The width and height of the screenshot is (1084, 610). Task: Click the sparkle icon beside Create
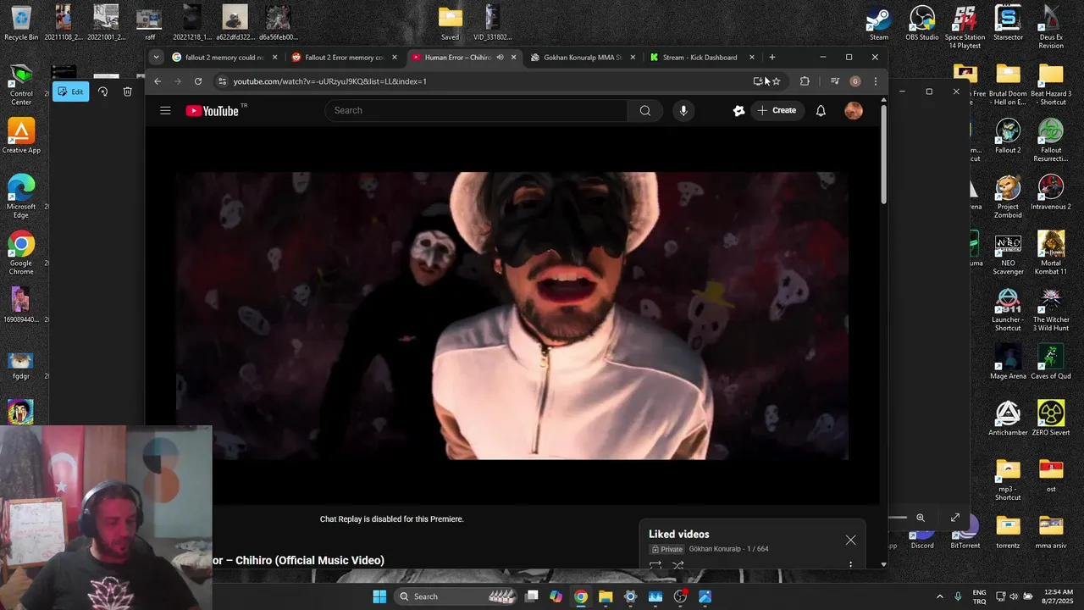coord(738,110)
